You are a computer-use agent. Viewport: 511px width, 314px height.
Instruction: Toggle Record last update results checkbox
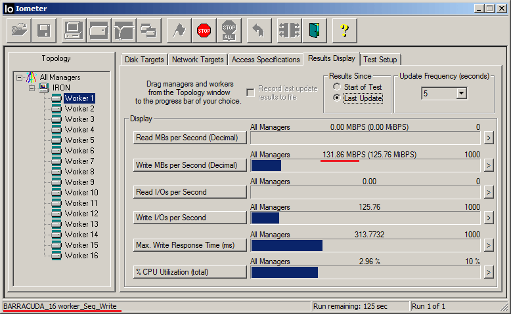click(250, 93)
